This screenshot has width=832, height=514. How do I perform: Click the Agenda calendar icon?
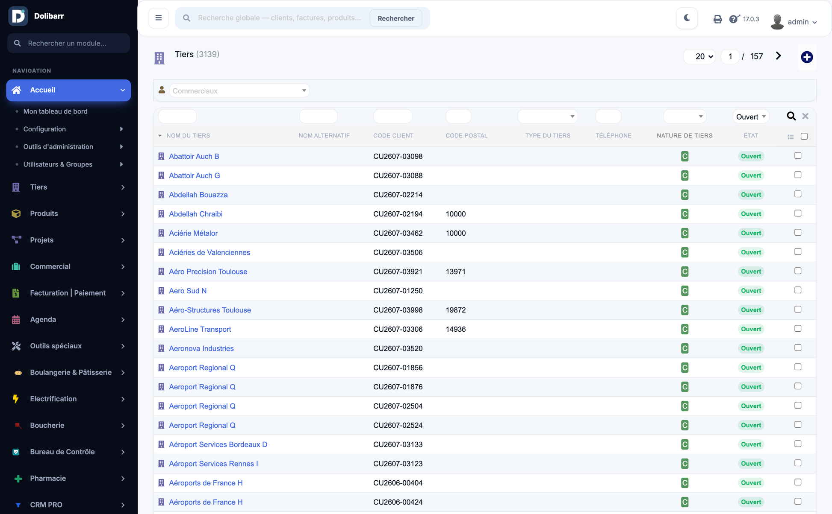[x=16, y=319]
